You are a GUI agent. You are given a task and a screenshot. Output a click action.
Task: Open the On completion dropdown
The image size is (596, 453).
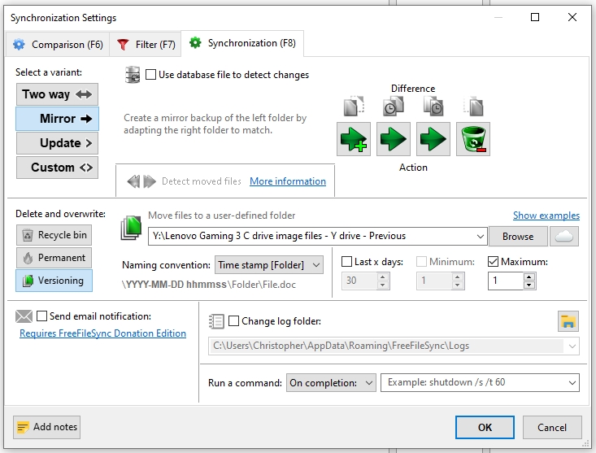coord(331,383)
